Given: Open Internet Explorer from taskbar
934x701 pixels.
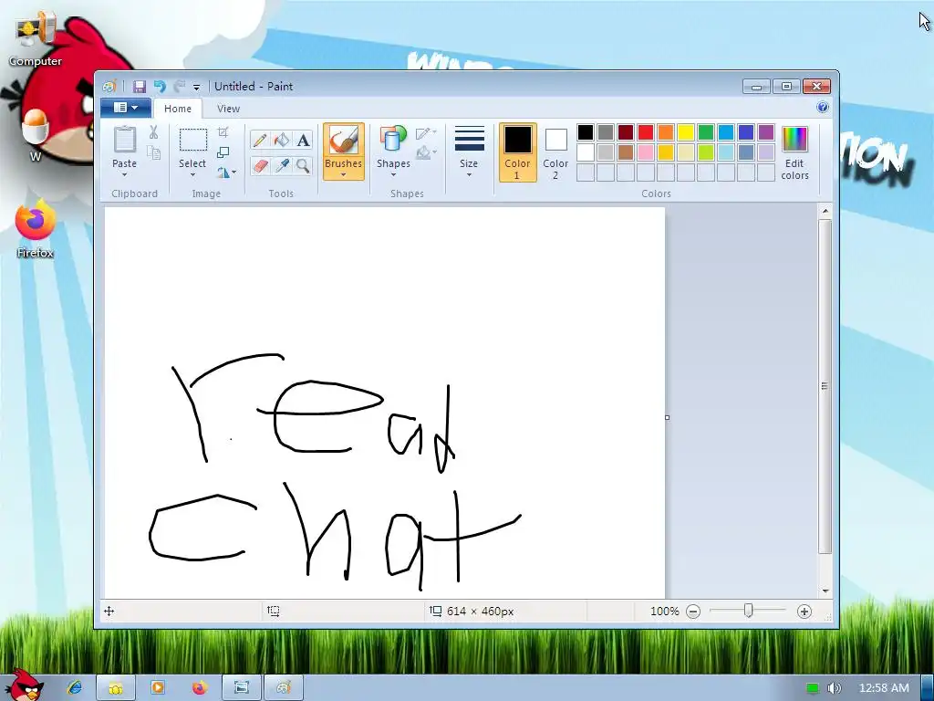Looking at the screenshot, I should click(75, 687).
